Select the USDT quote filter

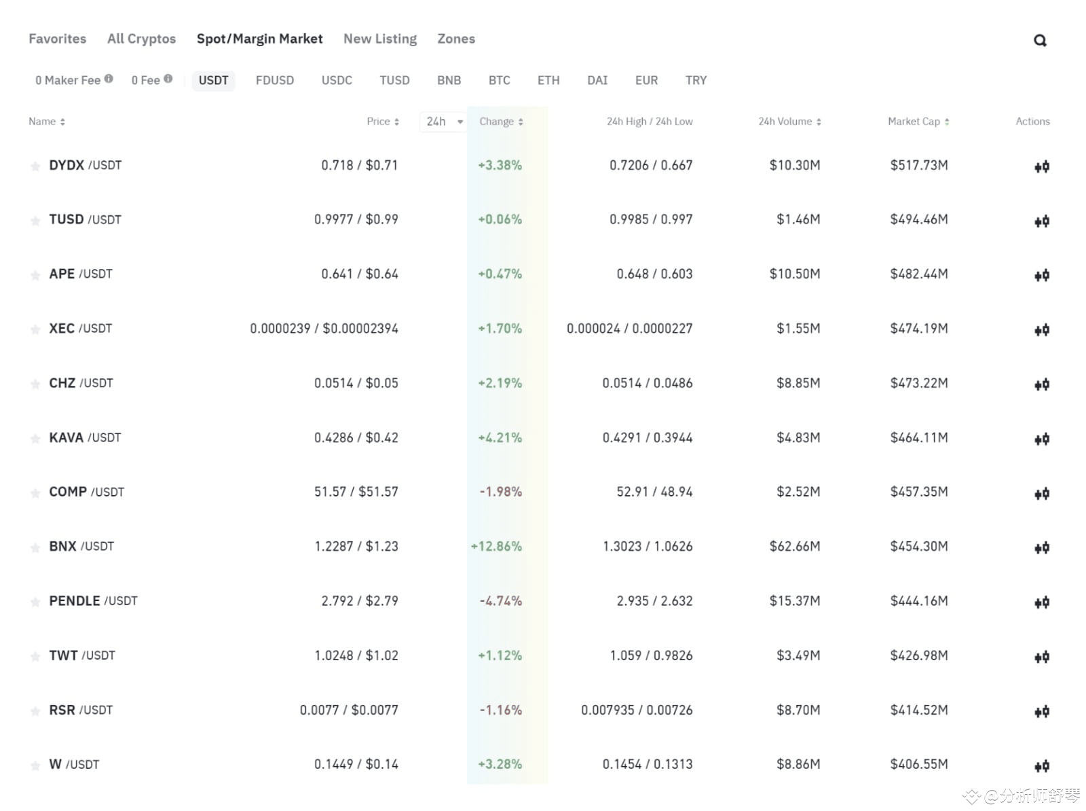pos(214,80)
